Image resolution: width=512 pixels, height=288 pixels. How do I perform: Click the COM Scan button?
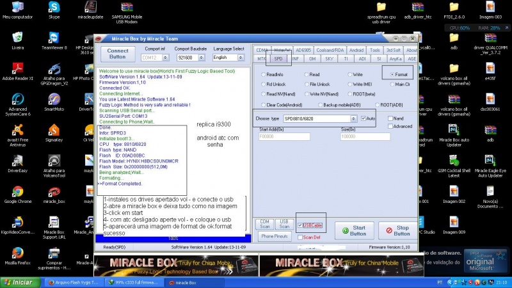click(x=264, y=224)
